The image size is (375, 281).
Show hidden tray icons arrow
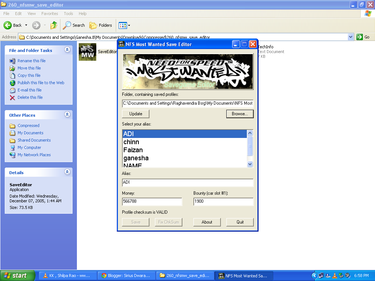click(314, 276)
